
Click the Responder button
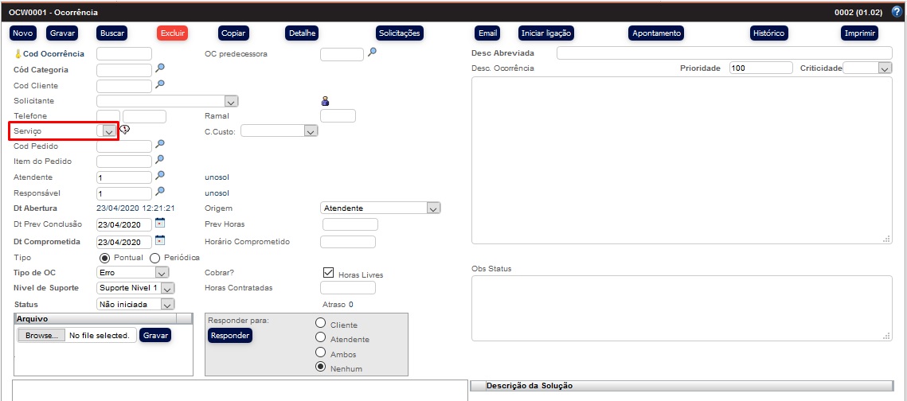pyautogui.click(x=230, y=336)
